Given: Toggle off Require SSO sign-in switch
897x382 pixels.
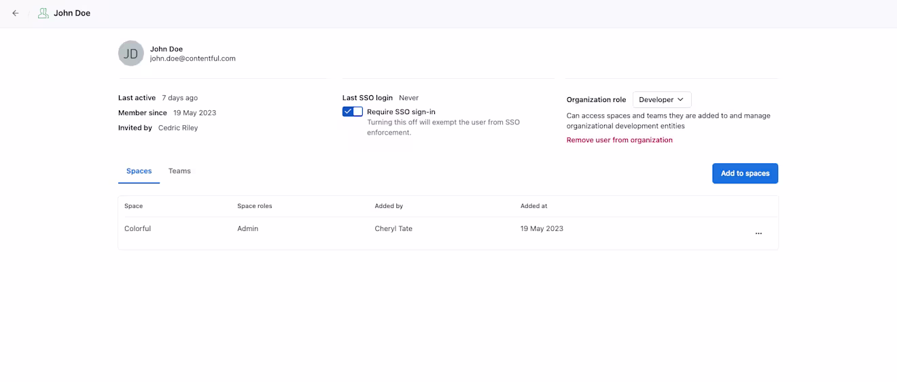Looking at the screenshot, I should 353,111.
